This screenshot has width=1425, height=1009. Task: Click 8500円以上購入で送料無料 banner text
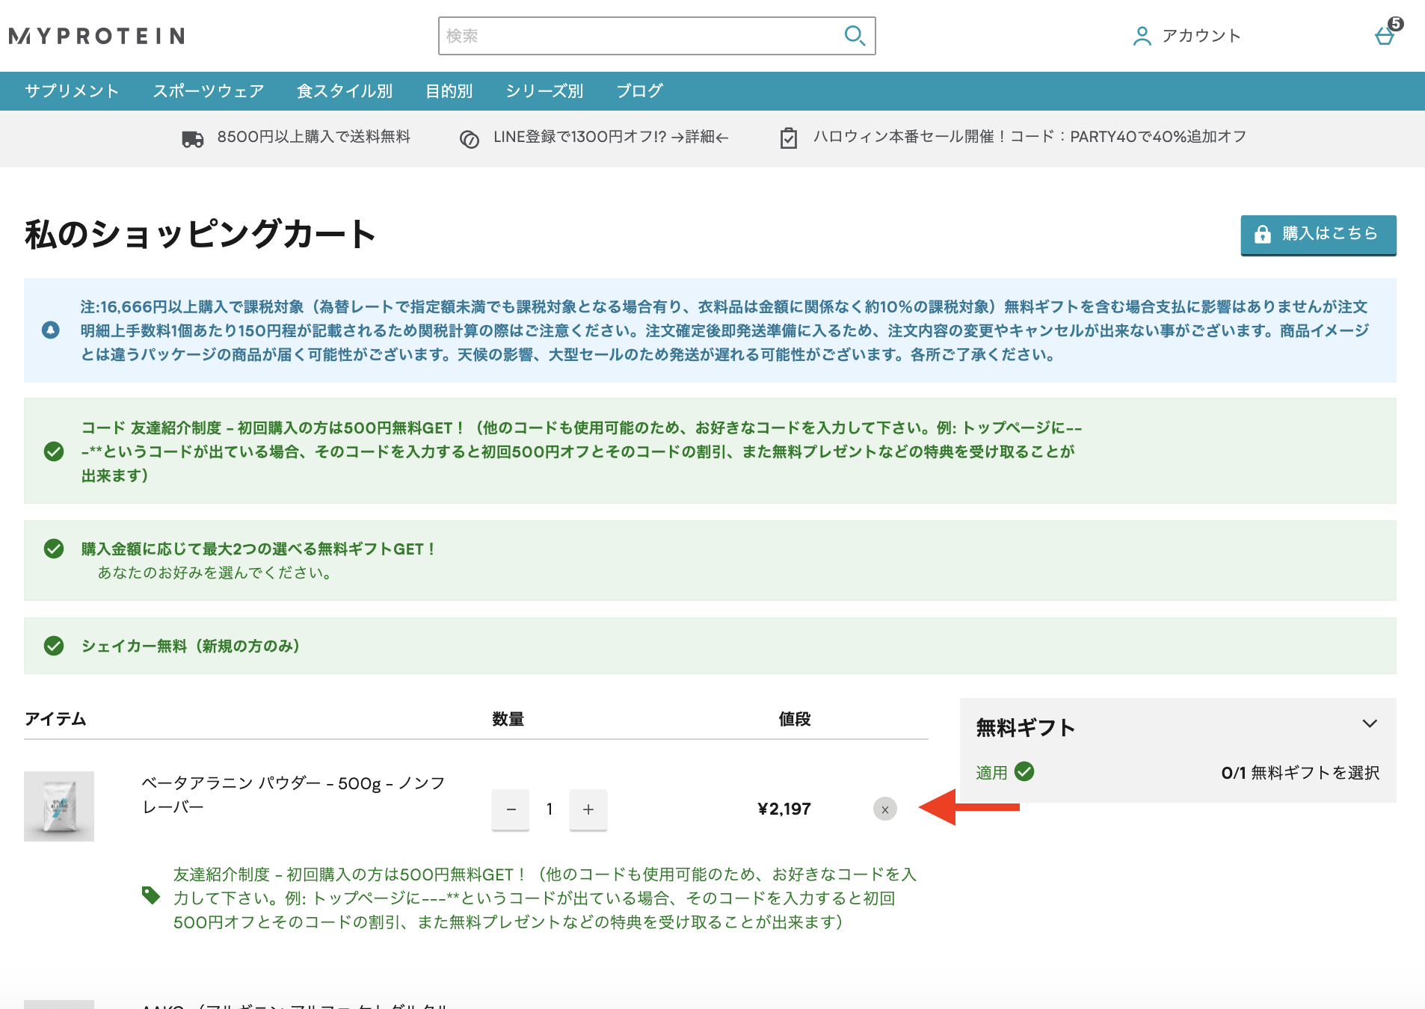[x=313, y=137]
